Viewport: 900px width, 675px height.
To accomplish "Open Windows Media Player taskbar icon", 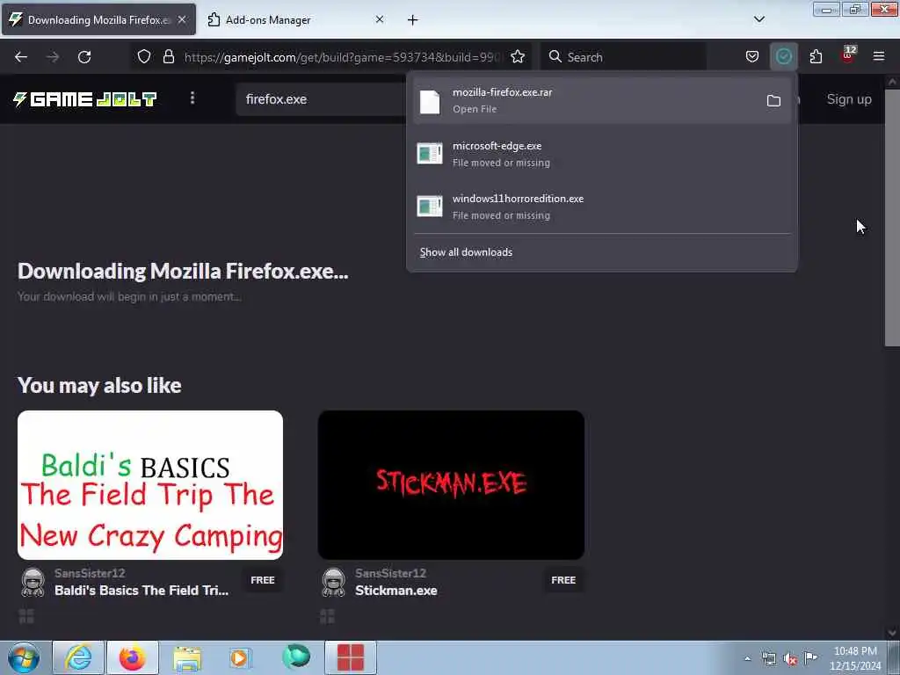I will click(x=239, y=657).
